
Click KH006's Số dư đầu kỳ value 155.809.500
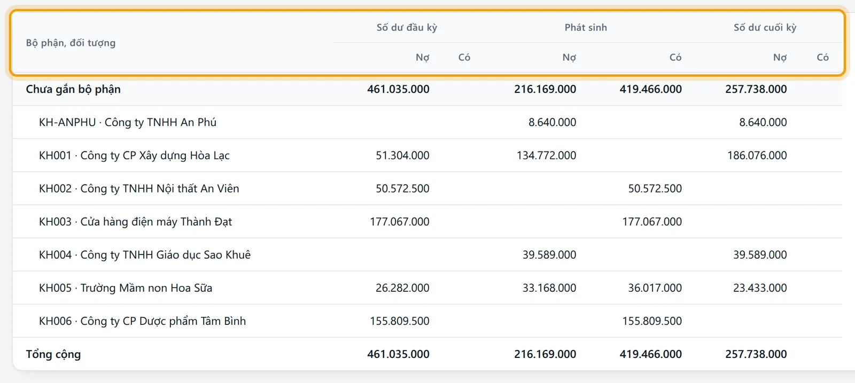[399, 321]
